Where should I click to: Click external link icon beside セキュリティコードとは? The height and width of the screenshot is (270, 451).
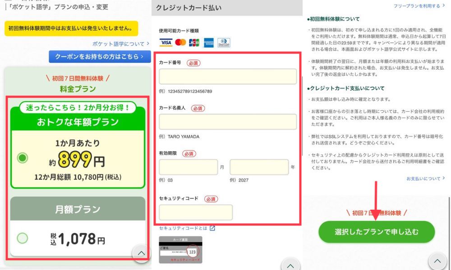tap(212, 228)
